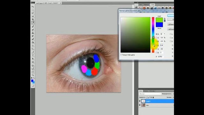Click the highlighted OK button in color picker

coord(171,16)
